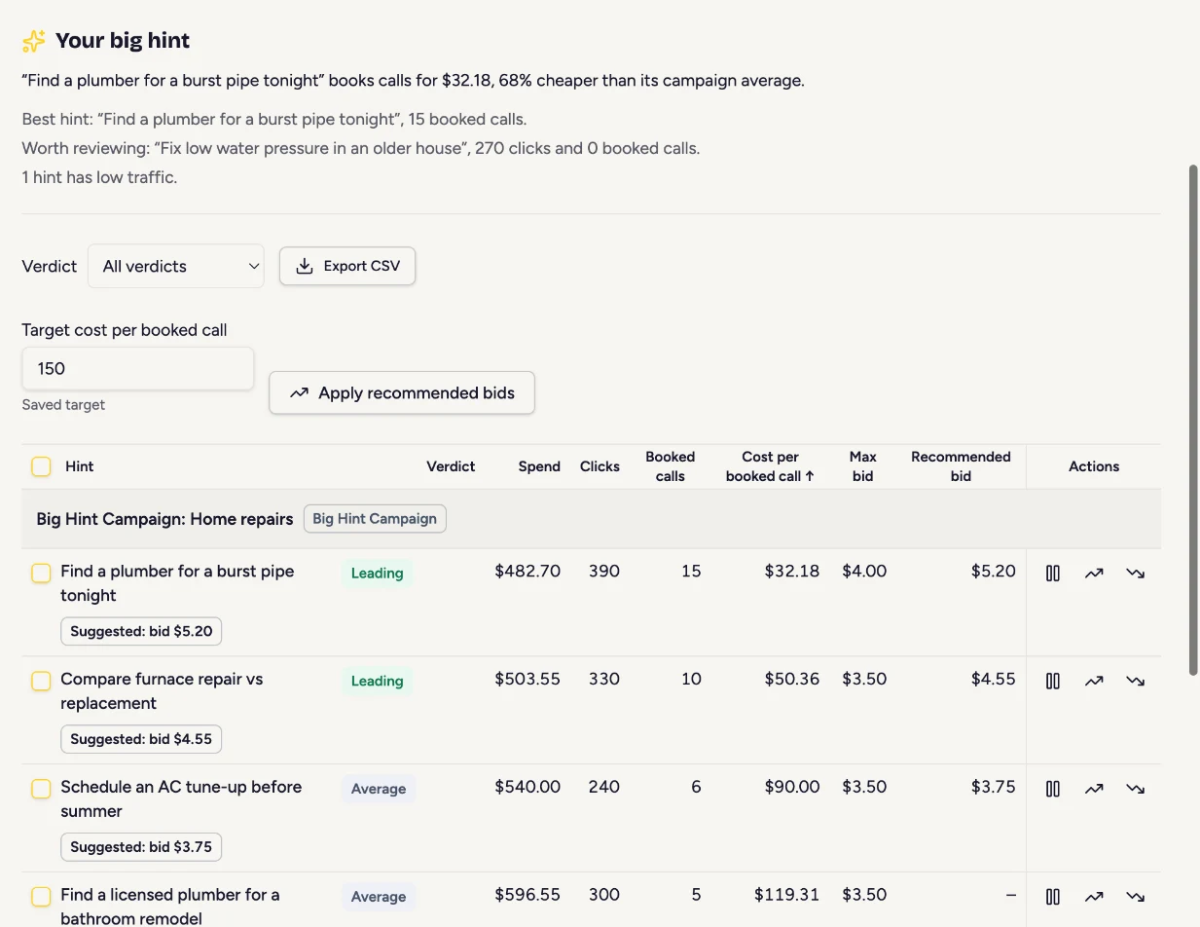Sort by the Clicks column header
Viewport: 1200px width, 927px height.
pos(600,466)
